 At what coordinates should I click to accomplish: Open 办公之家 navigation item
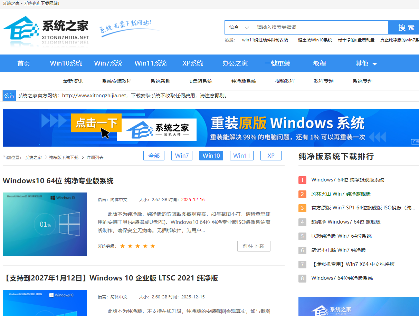pos(235,63)
